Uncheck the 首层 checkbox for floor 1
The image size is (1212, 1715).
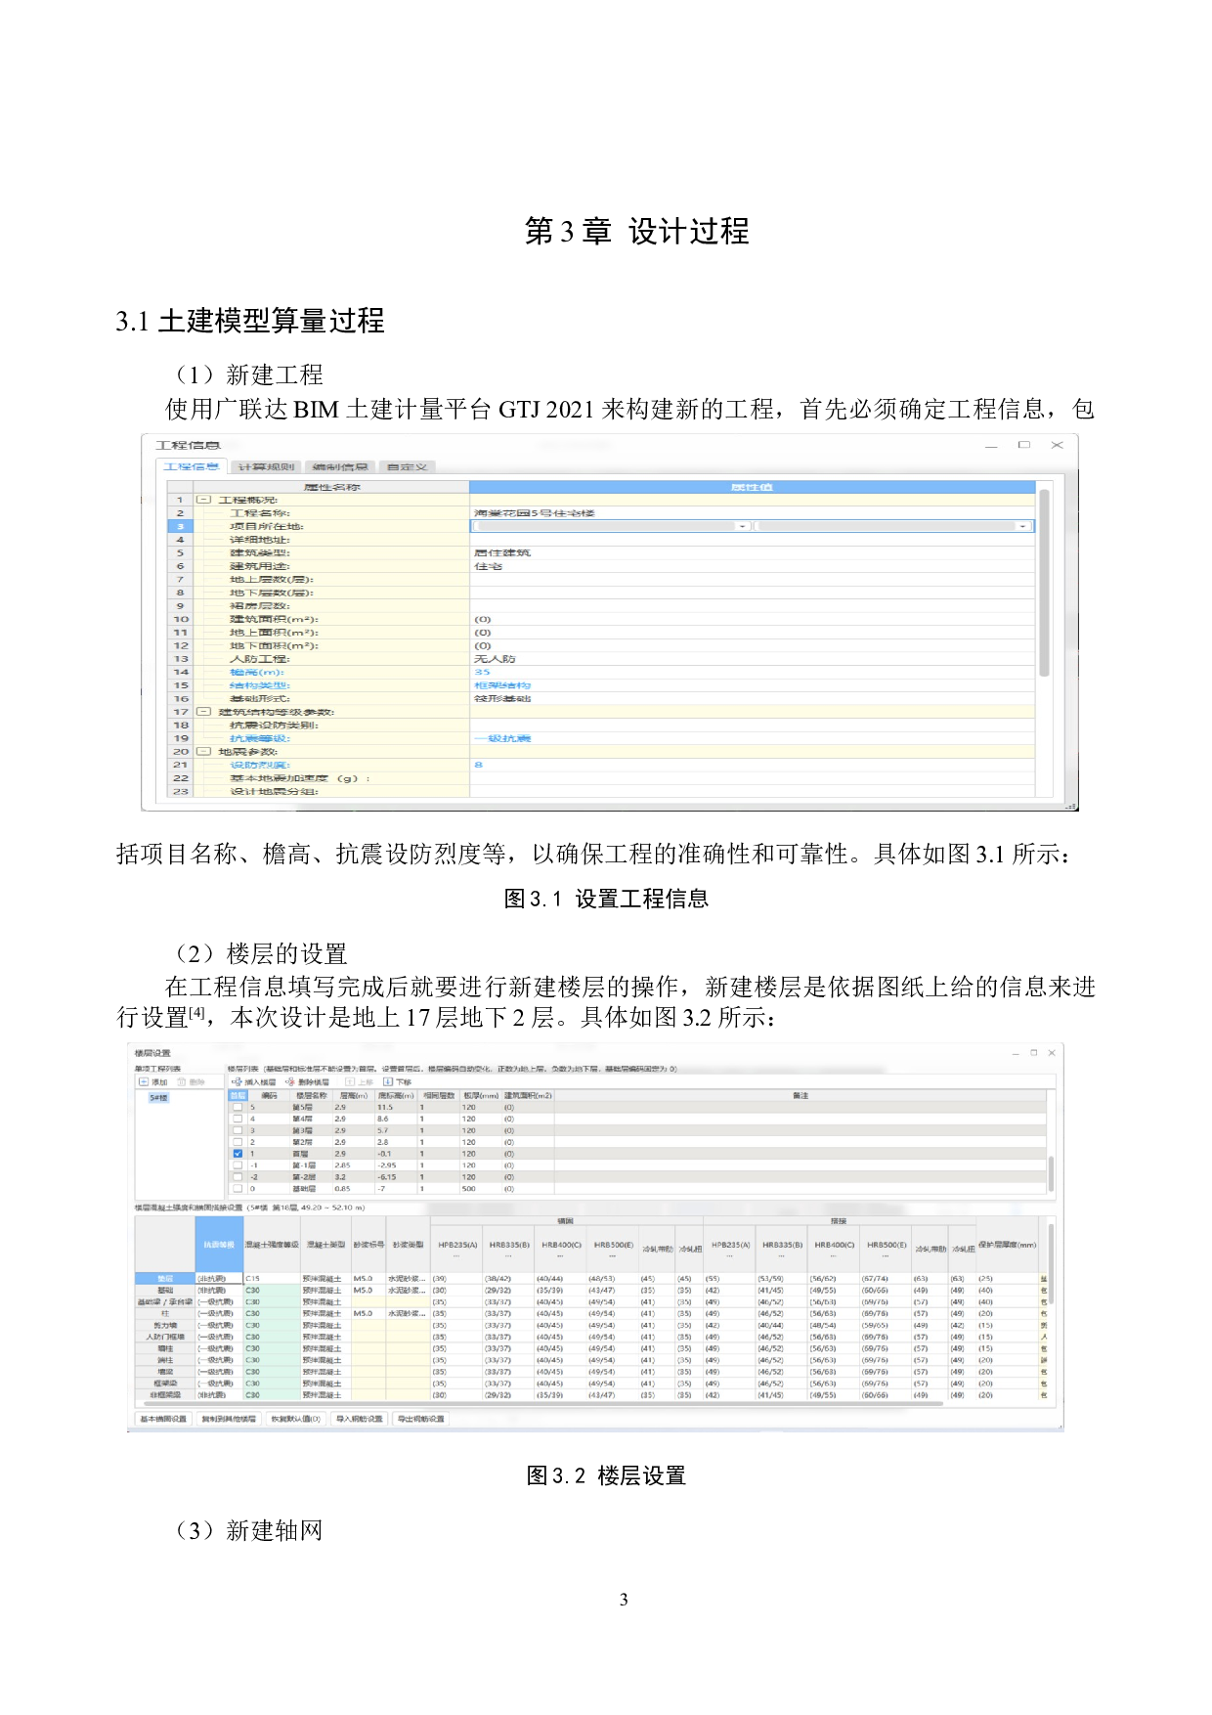click(x=238, y=1154)
